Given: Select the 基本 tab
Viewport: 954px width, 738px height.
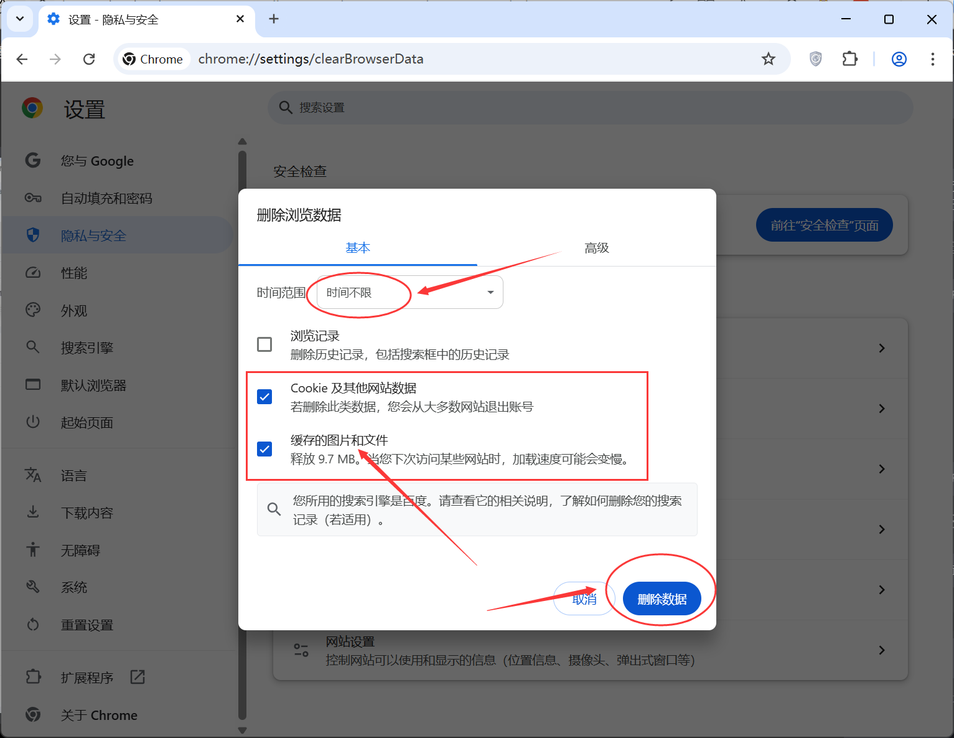Looking at the screenshot, I should tap(358, 247).
